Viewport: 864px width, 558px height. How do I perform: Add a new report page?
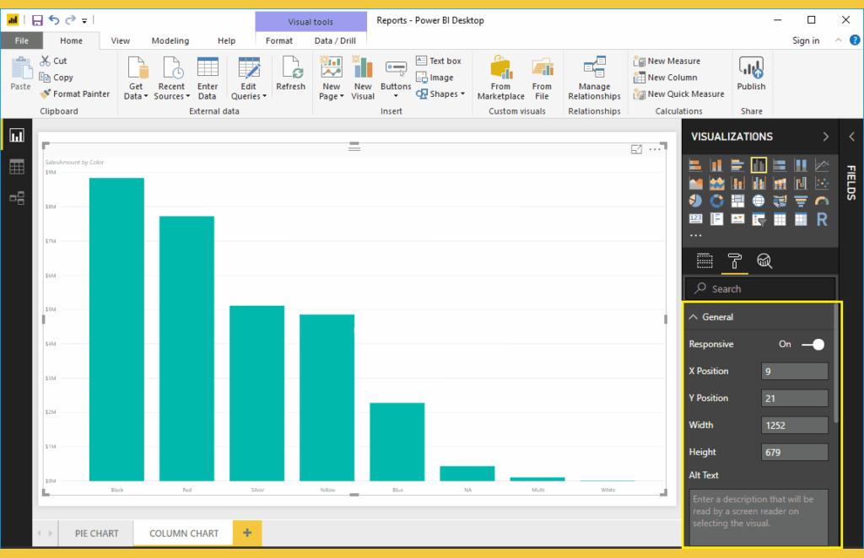(x=247, y=533)
